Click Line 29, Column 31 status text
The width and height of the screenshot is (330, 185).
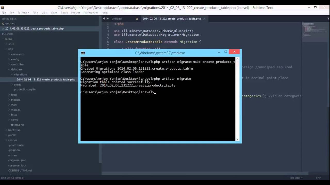tap(13, 178)
